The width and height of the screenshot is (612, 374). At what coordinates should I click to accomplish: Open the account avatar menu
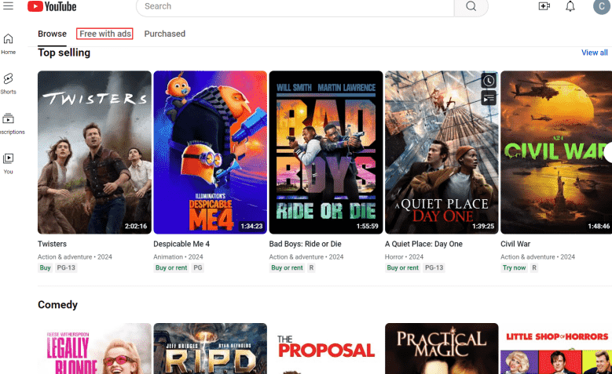click(601, 7)
